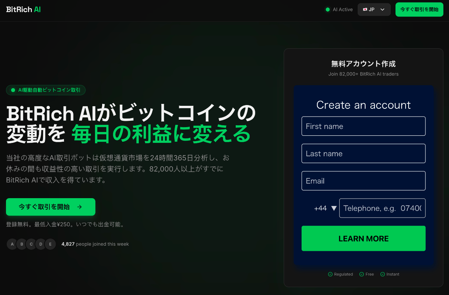This screenshot has height=295, width=449.
Task: Click the arrow icon in hero button
Action: (79, 207)
